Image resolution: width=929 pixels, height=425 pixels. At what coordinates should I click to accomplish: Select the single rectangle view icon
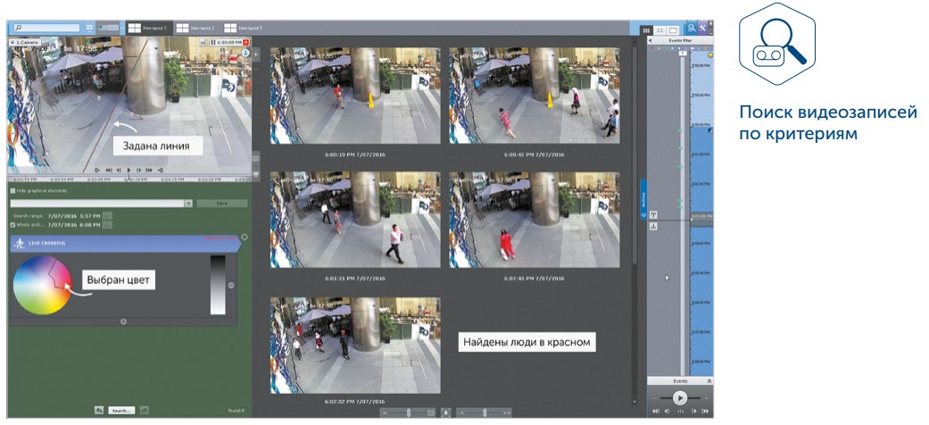[x=673, y=29]
